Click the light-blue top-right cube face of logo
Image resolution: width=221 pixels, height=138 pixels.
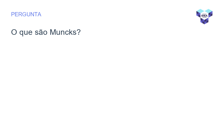[x=209, y=11]
